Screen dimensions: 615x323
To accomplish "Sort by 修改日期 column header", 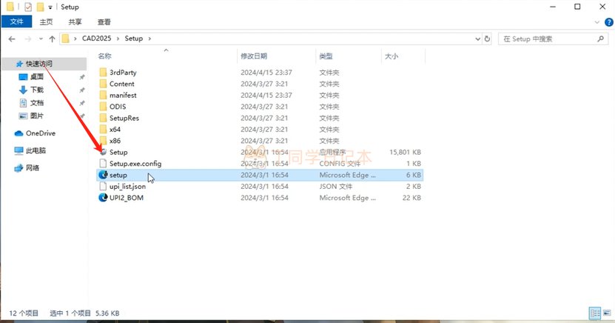I will click(x=254, y=56).
